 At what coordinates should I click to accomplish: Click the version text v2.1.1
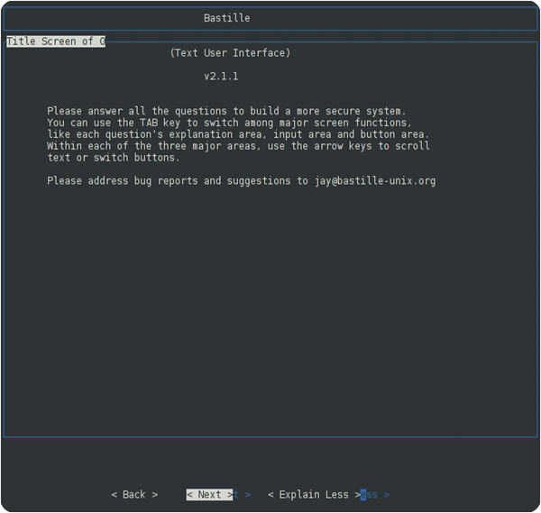coord(221,77)
